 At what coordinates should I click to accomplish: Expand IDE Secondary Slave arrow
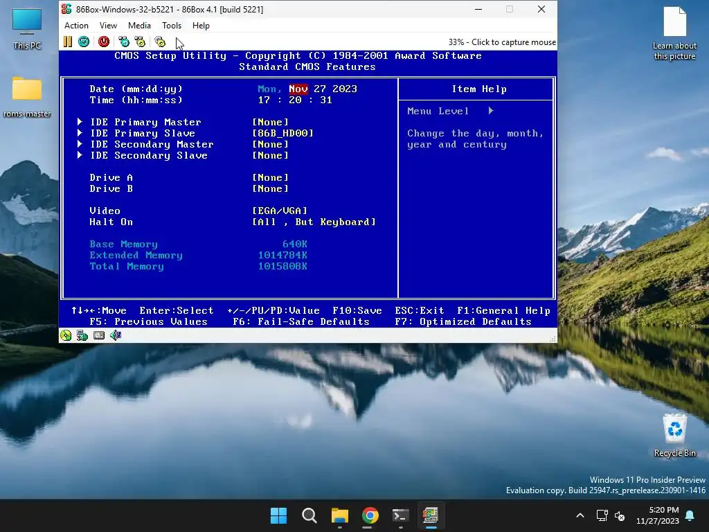coord(80,155)
